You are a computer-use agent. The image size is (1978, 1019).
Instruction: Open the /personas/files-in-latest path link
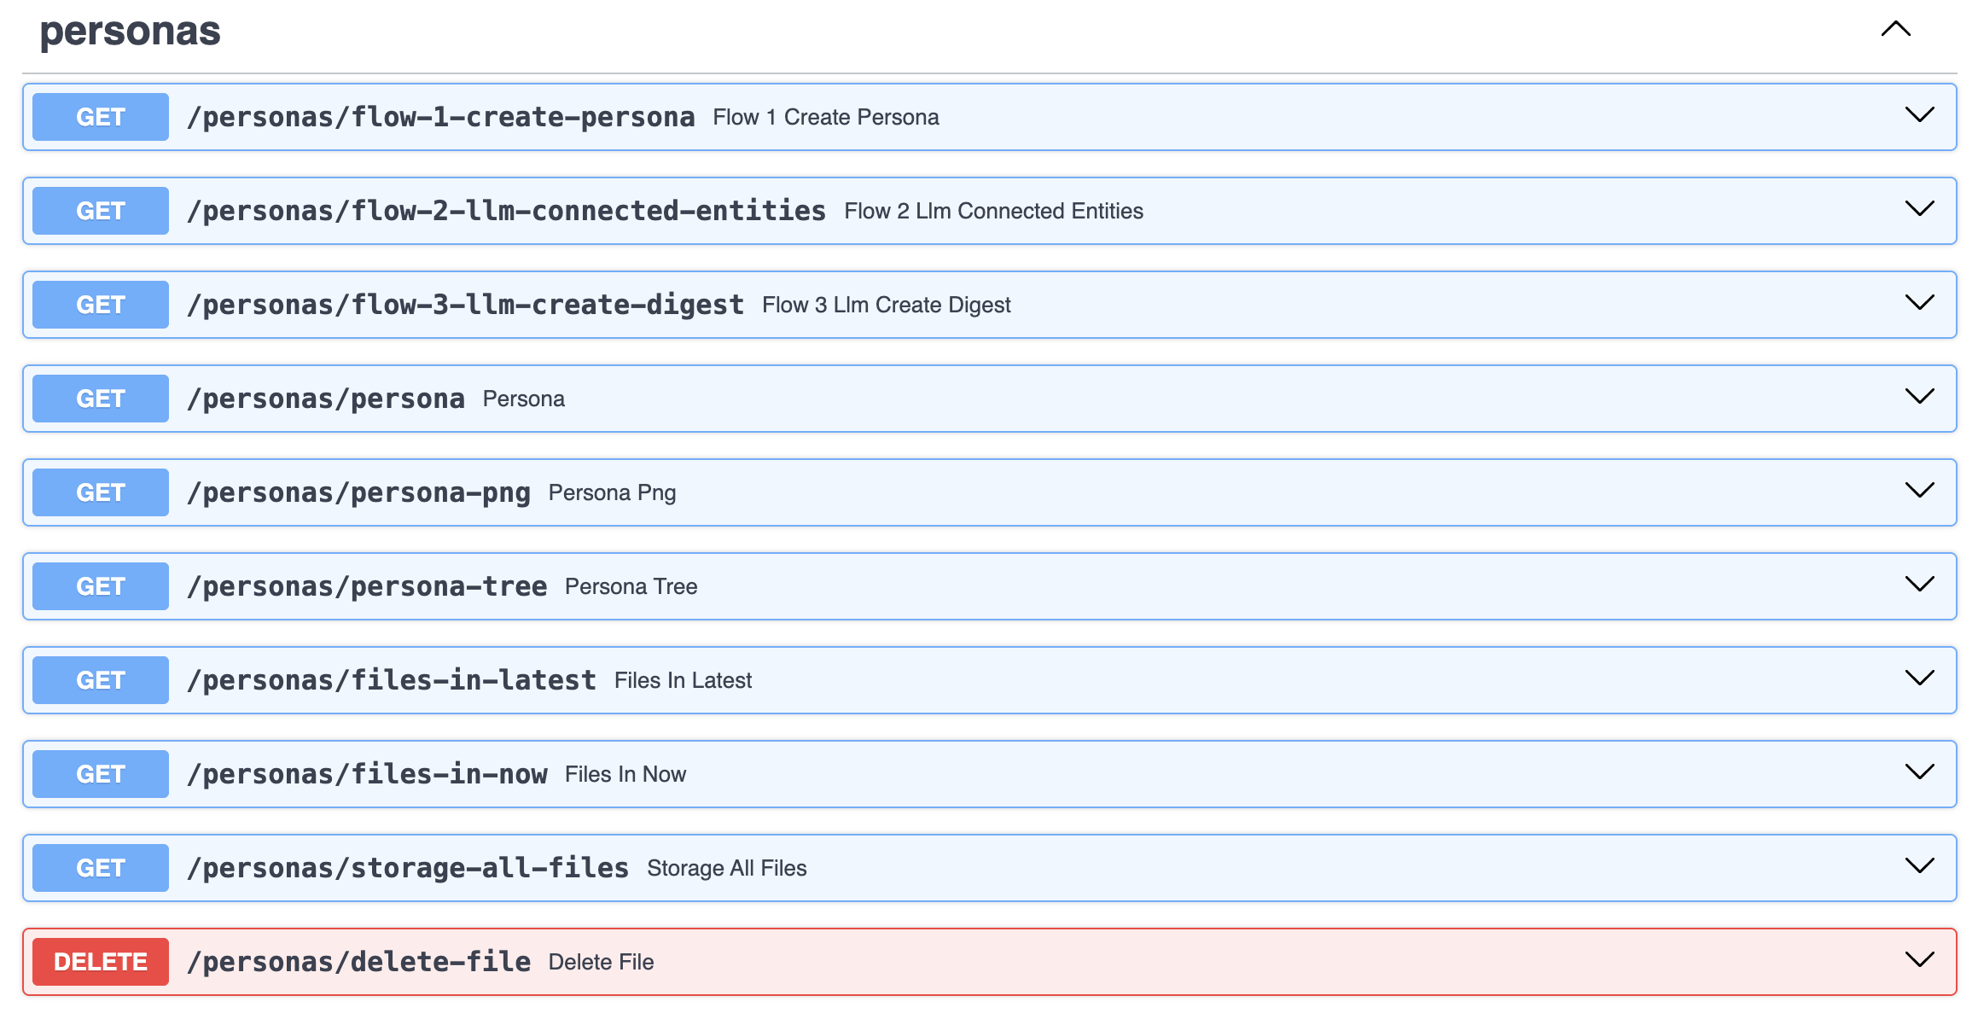pos(392,680)
